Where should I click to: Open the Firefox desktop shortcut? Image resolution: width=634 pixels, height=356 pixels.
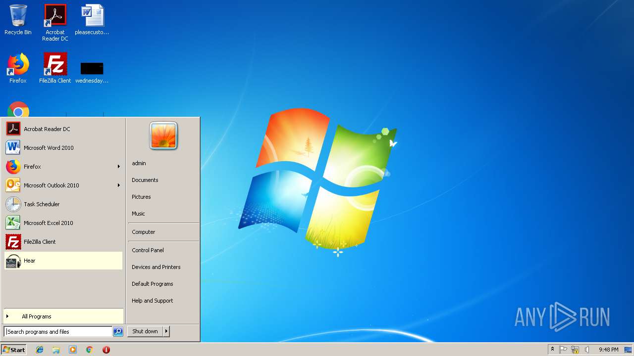(18, 68)
